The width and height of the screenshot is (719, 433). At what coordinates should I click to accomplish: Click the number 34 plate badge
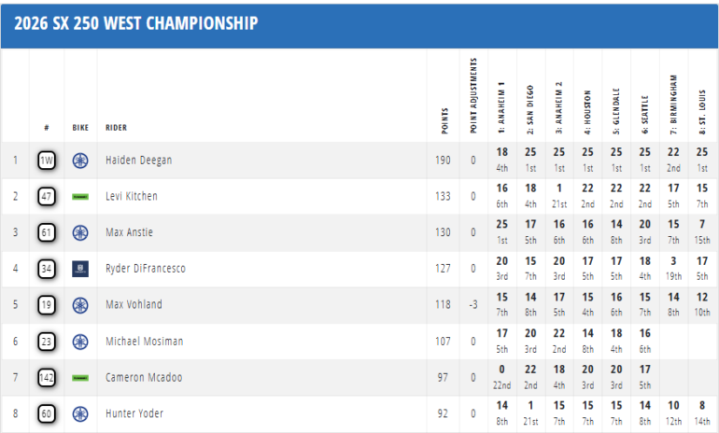point(47,269)
